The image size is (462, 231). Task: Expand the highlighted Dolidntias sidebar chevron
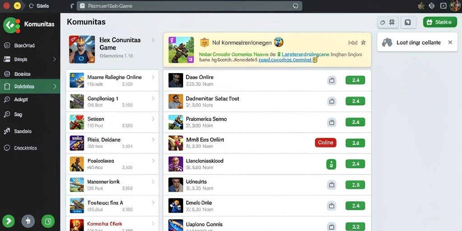tap(55, 87)
